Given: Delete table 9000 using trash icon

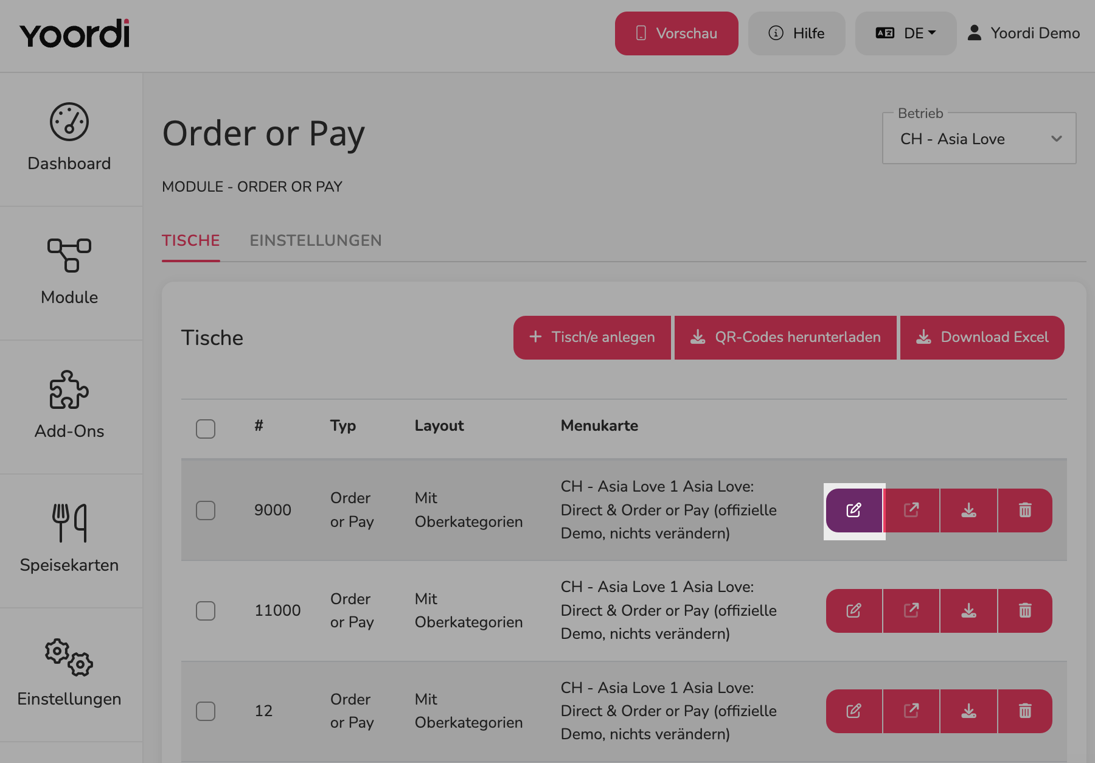Looking at the screenshot, I should point(1025,510).
